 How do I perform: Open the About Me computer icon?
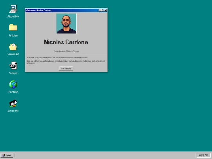pos(13,9)
